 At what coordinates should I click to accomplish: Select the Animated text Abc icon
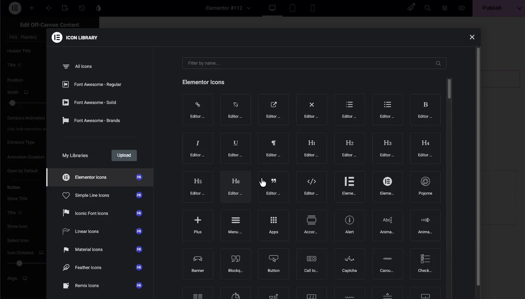(x=387, y=225)
